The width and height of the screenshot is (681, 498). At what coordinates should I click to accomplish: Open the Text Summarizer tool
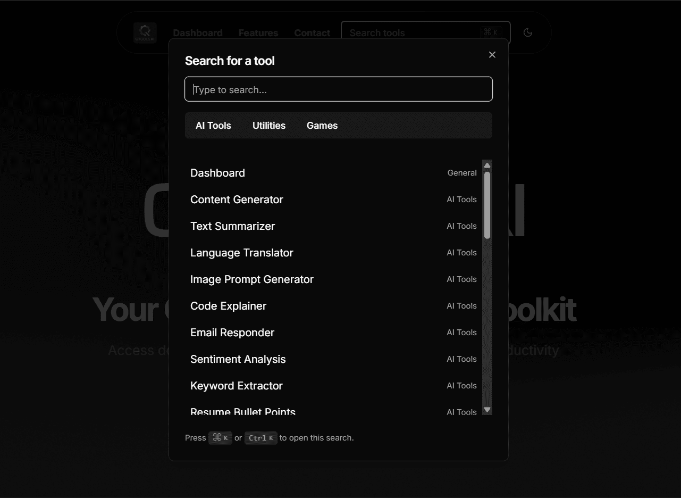[232, 226]
